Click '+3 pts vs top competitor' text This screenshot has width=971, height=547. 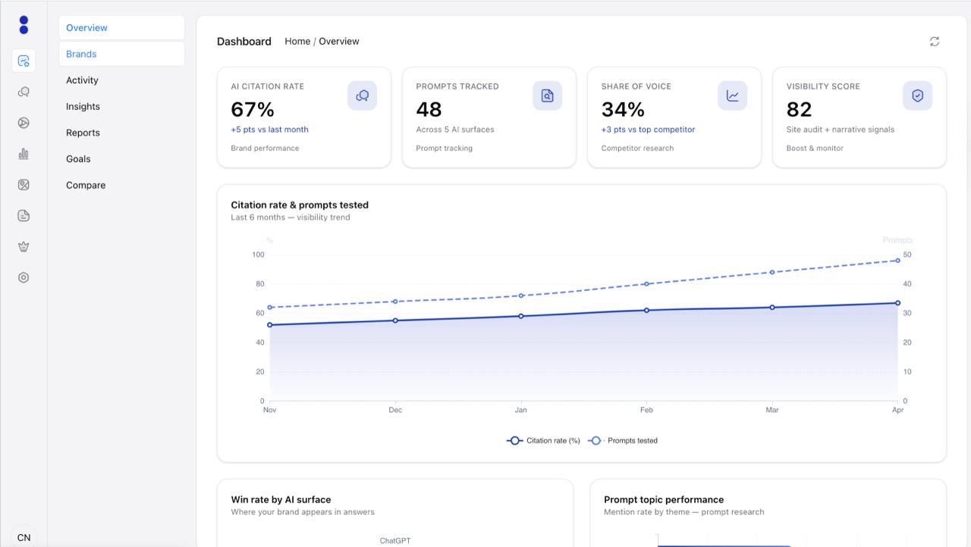point(648,130)
